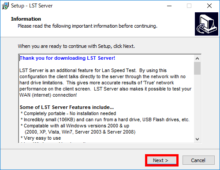Screen dimensions: 220x170
Task: Click the information box scrollbar thumb
Action: point(197,69)
